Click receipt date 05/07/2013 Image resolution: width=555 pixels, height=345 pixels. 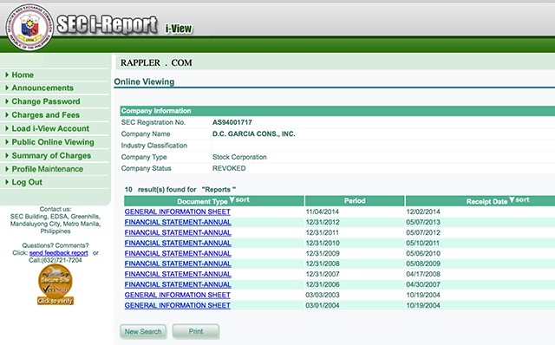click(x=423, y=222)
